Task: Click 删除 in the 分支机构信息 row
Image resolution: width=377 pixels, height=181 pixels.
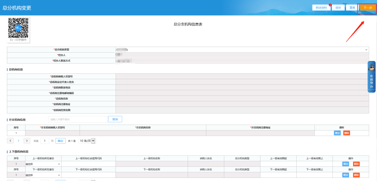Action: coord(346,133)
